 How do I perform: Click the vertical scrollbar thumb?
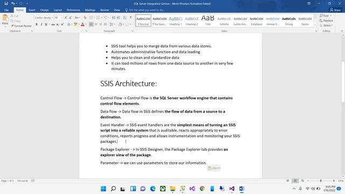coord(343,82)
